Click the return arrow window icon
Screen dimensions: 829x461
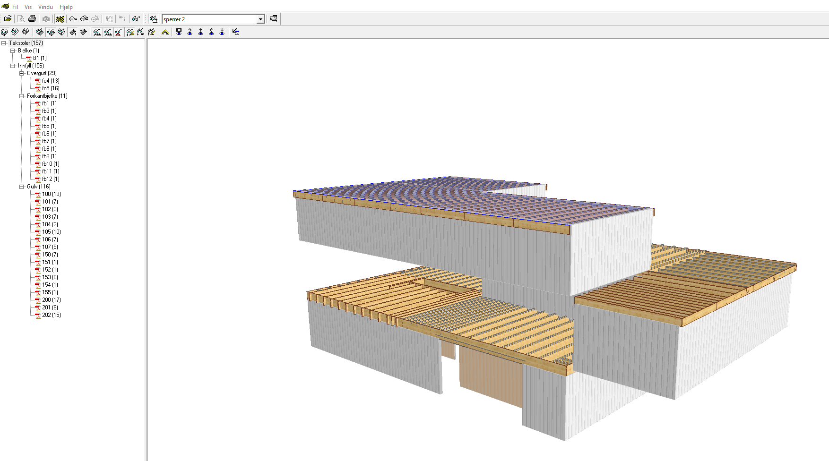(236, 32)
